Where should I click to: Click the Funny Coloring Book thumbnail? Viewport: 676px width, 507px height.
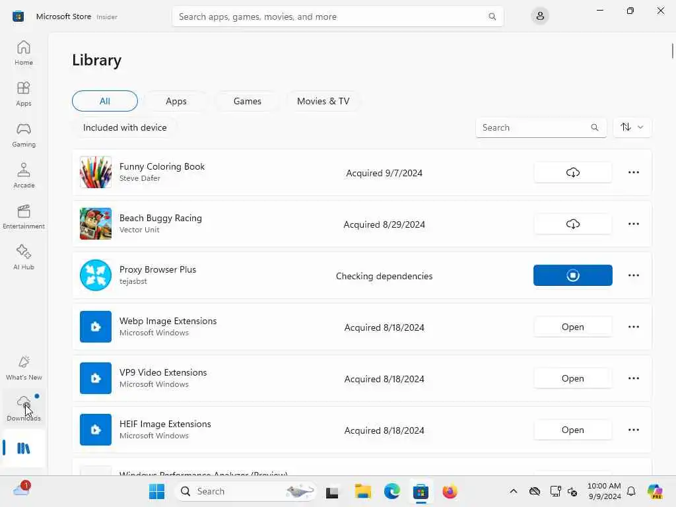(96, 172)
